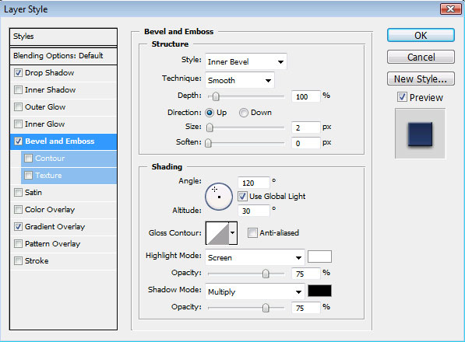Enable the Stroke checkbox
465x342 pixels.
coord(18,261)
